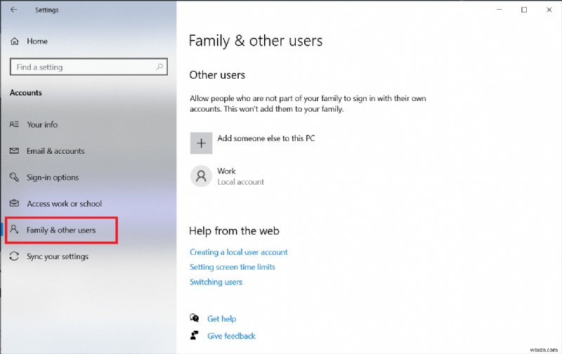Click the Give feedback icon

click(x=195, y=336)
